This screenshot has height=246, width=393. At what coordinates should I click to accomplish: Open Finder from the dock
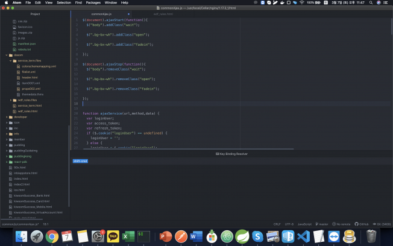click(21, 236)
